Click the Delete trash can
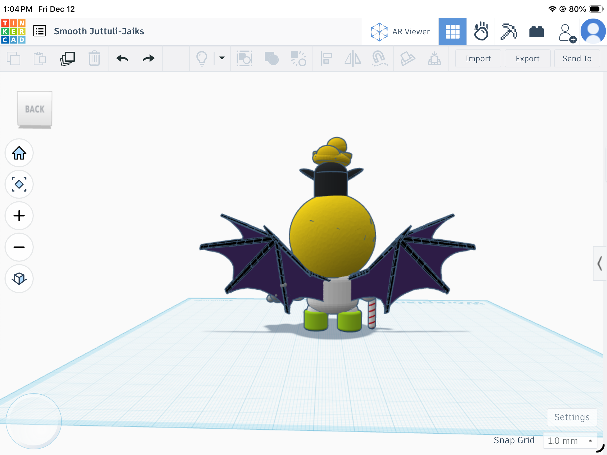607x455 pixels. pos(94,58)
